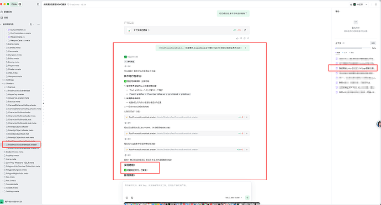Select Battle.meta file

coord(13,44)
